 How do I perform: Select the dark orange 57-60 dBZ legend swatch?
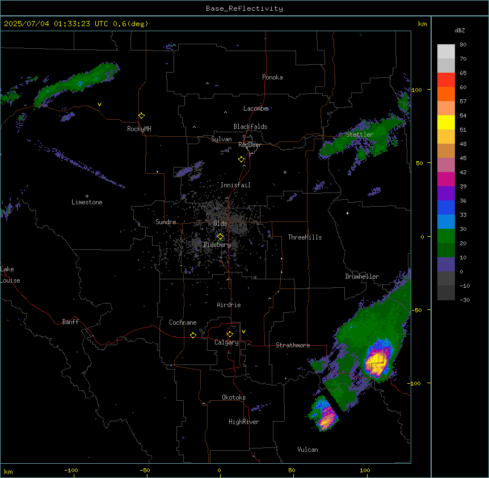click(x=446, y=94)
